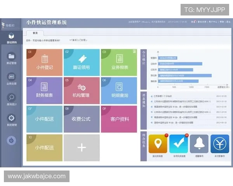This screenshot has width=233, height=186.
Task: Select the 首页 tab
Action: 35,33
